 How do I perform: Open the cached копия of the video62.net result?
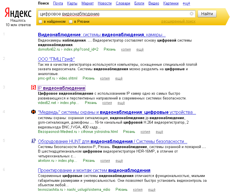tap(107, 103)
